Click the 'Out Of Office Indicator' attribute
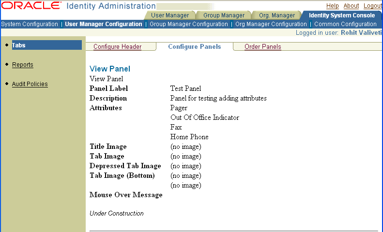The height and width of the screenshot is (232, 383). pos(205,117)
